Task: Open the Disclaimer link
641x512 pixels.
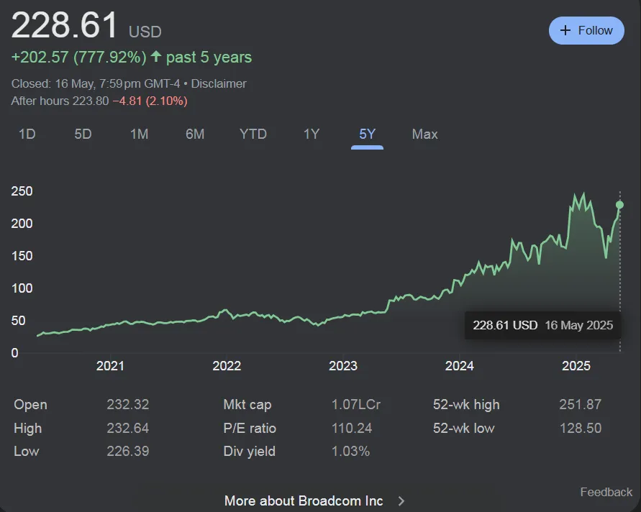Action: (219, 83)
